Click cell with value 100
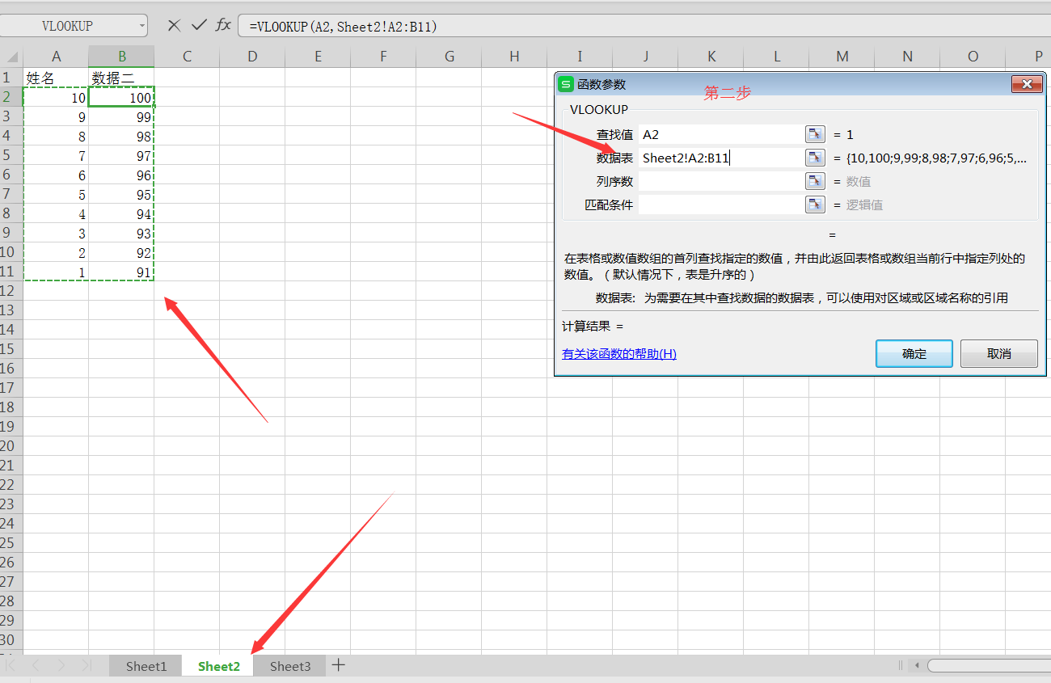1051x683 pixels. click(121, 97)
